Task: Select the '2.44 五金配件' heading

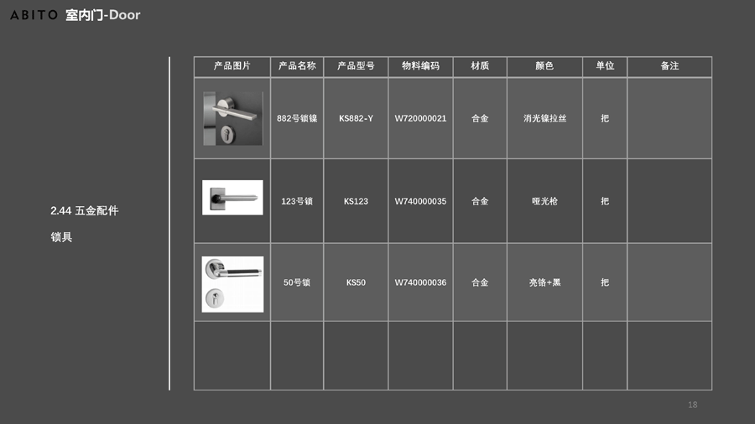Action: coord(84,210)
